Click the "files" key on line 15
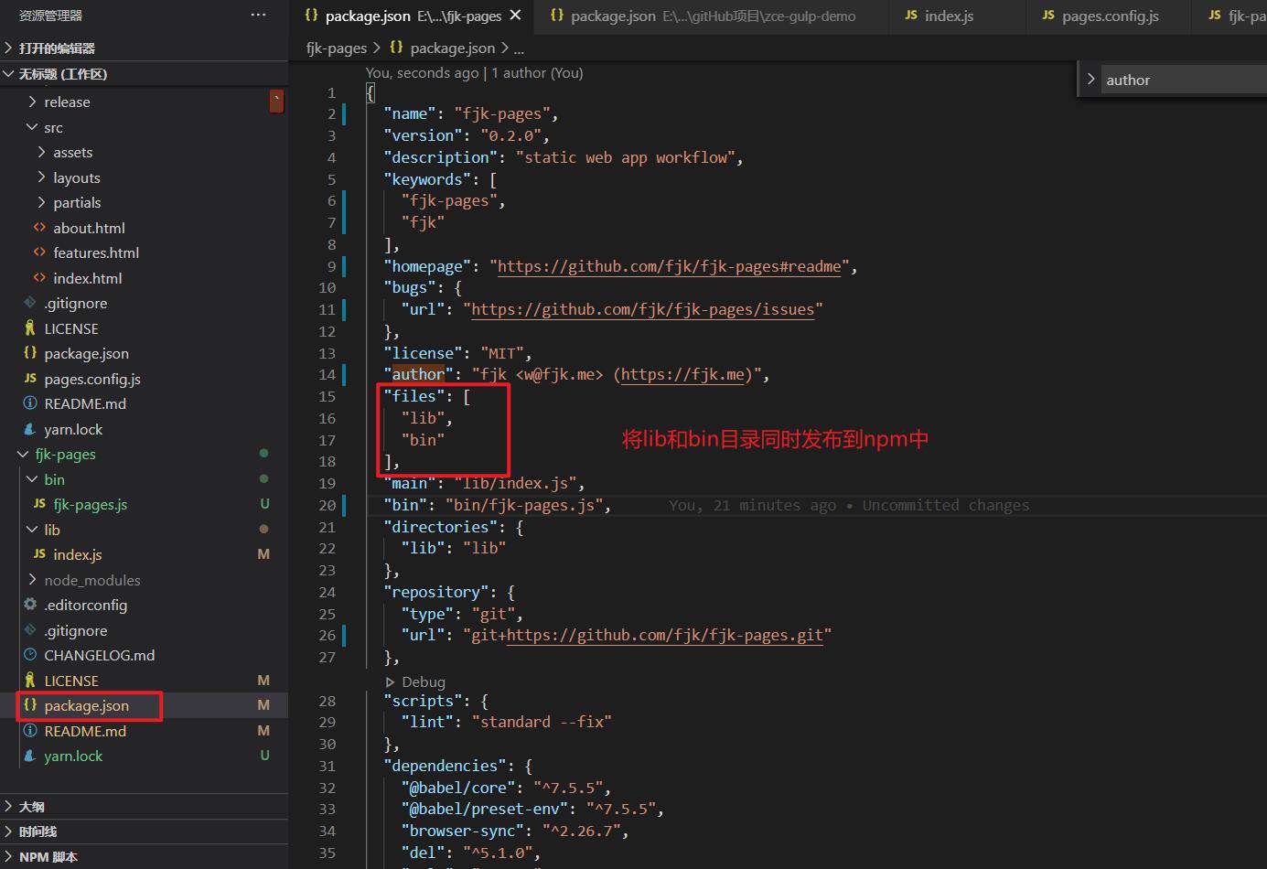Screen dimensions: 1267x869 pos(414,396)
